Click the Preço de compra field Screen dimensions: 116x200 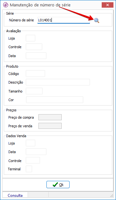[50, 117]
